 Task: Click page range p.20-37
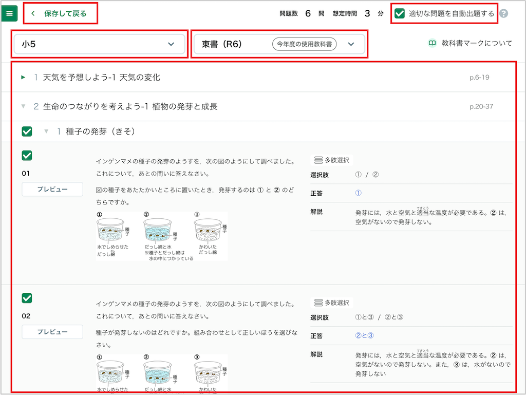point(481,107)
